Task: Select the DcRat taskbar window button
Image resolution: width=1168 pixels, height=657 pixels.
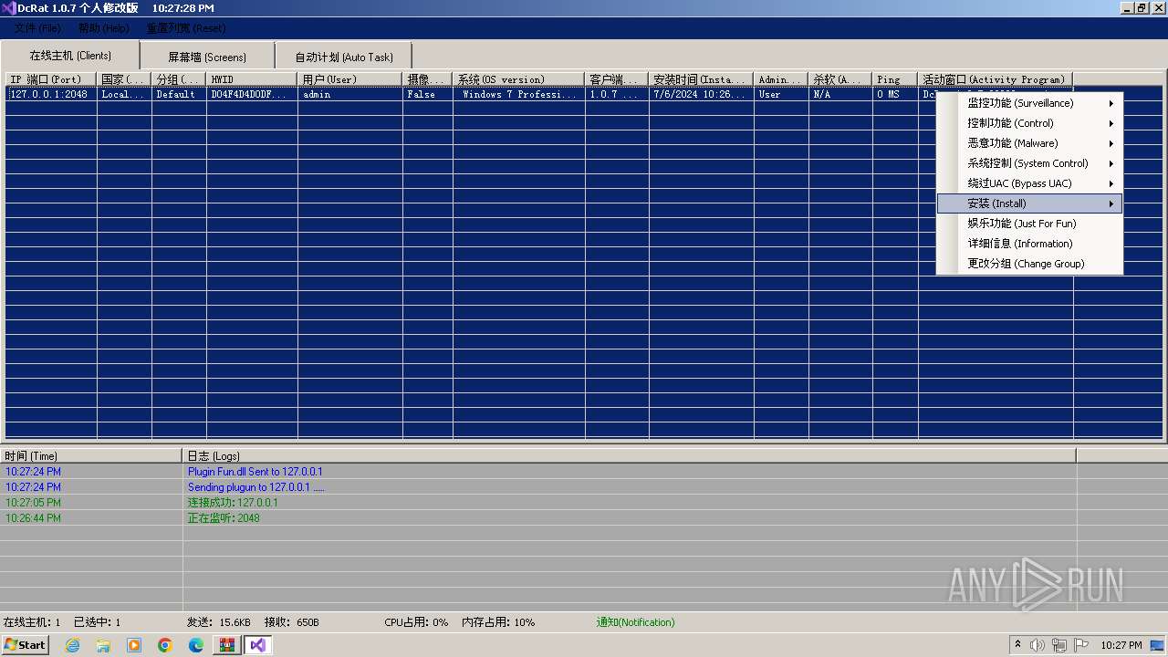Action: (258, 645)
